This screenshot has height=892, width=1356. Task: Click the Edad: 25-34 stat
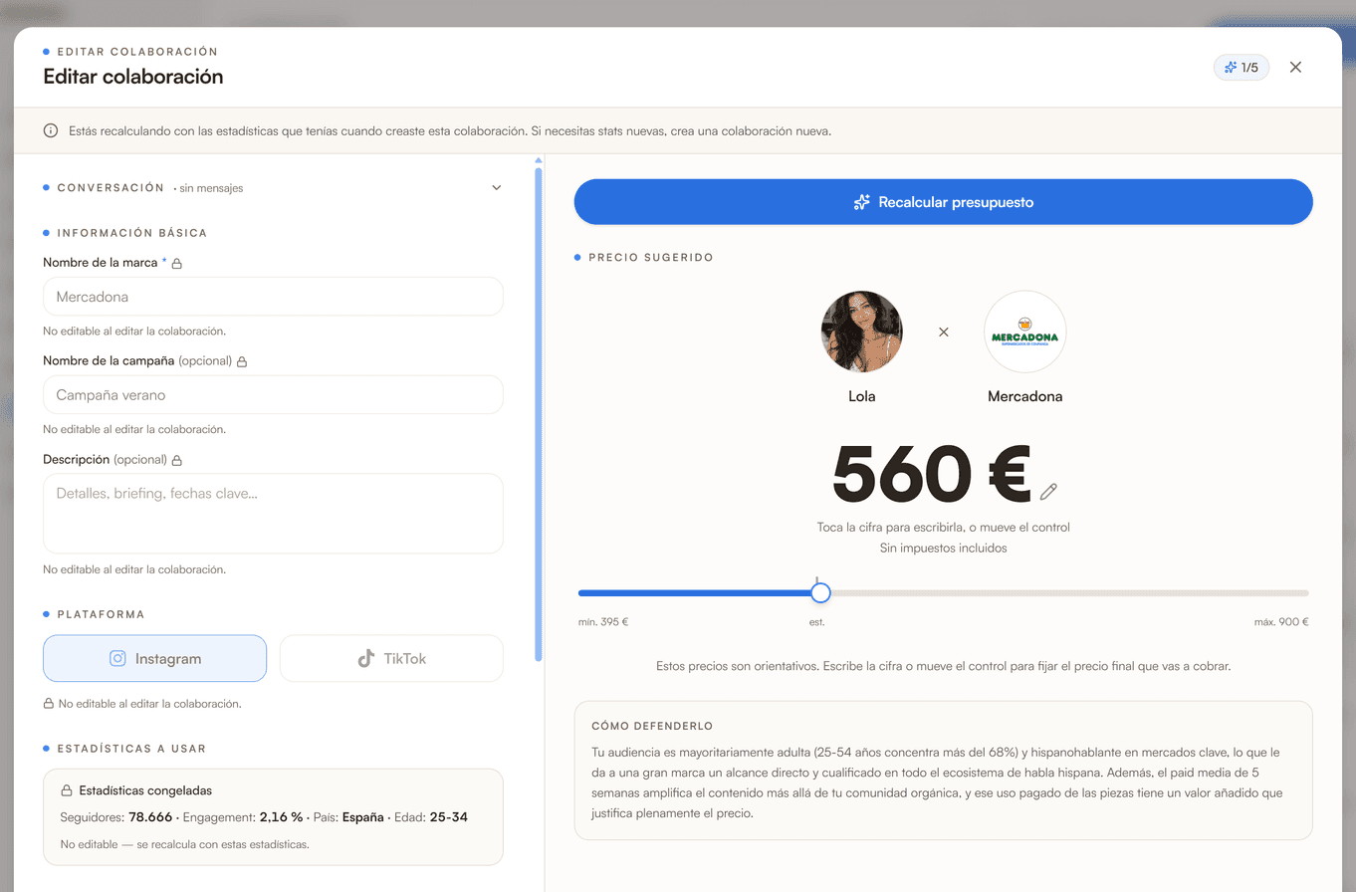point(433,817)
